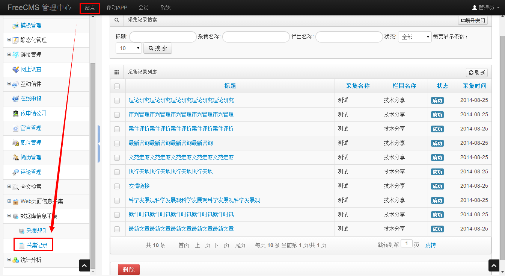Toggle the select-all checkbox in table header

coord(117,86)
